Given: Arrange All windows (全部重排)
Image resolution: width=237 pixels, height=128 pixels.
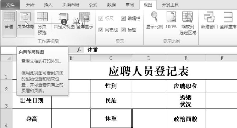Looking at the screenshot, I should (228, 21).
